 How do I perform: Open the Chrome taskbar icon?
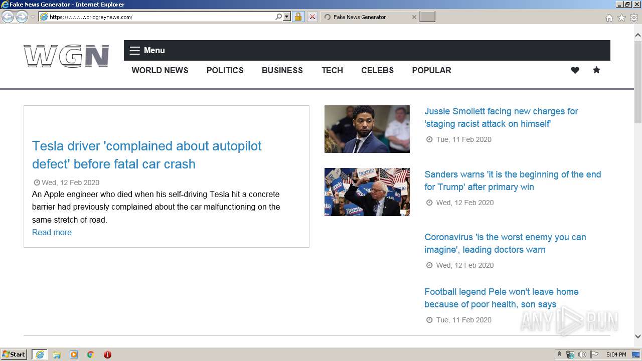click(91, 354)
